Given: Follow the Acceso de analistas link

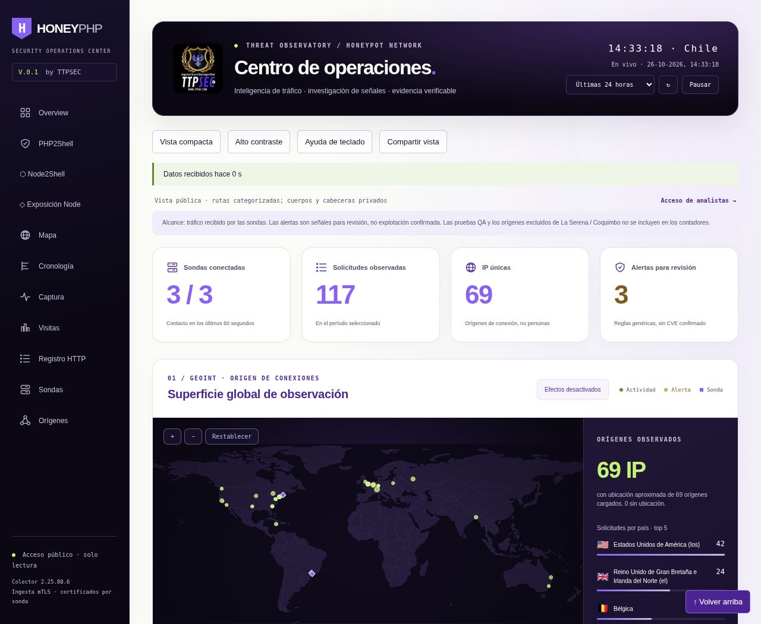Looking at the screenshot, I should [699, 201].
